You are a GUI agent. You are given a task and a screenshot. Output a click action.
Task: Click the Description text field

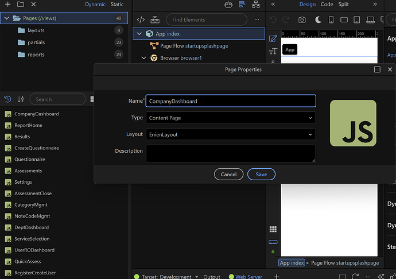tap(231, 153)
